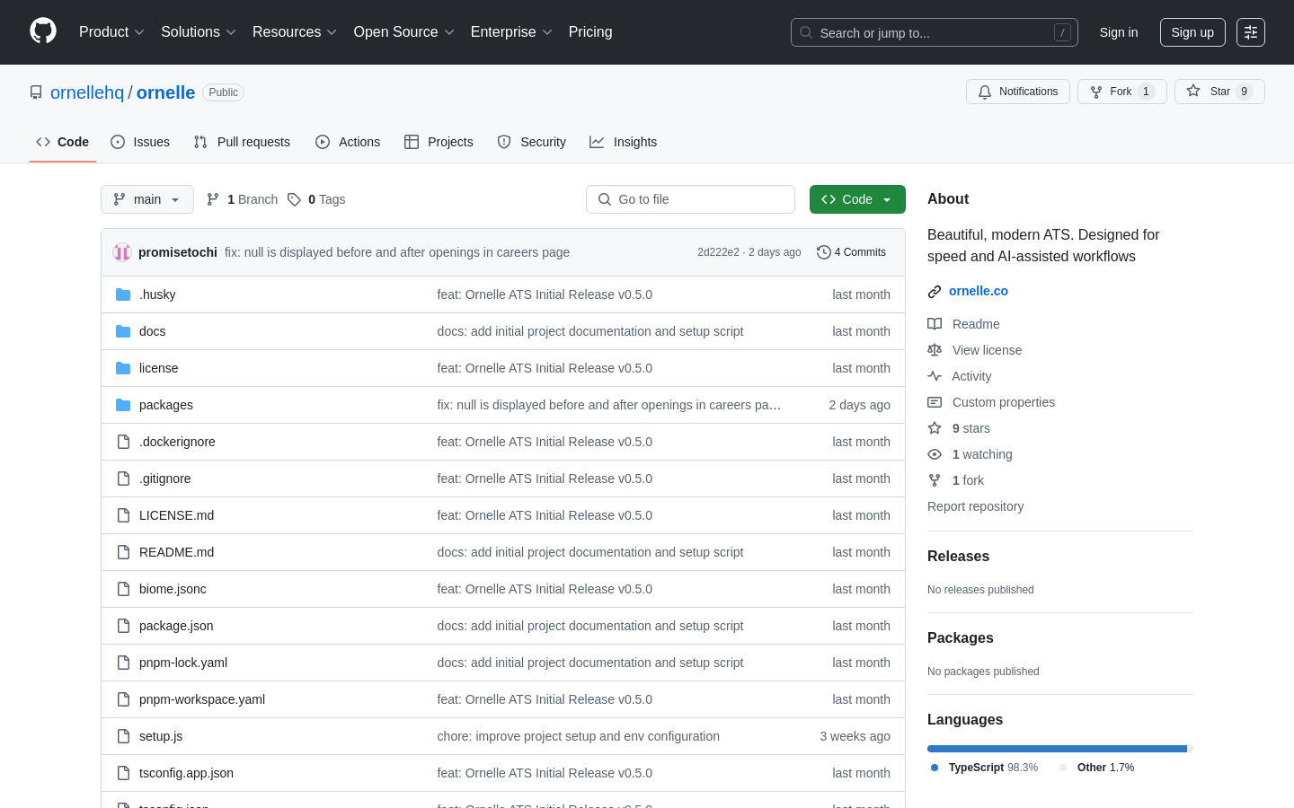This screenshot has height=808, width=1294.
Task: Click the Go to file input
Action: point(690,199)
